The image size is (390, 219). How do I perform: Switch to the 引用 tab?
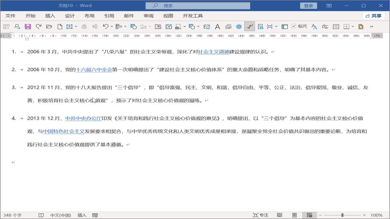pyautogui.click(x=109, y=16)
